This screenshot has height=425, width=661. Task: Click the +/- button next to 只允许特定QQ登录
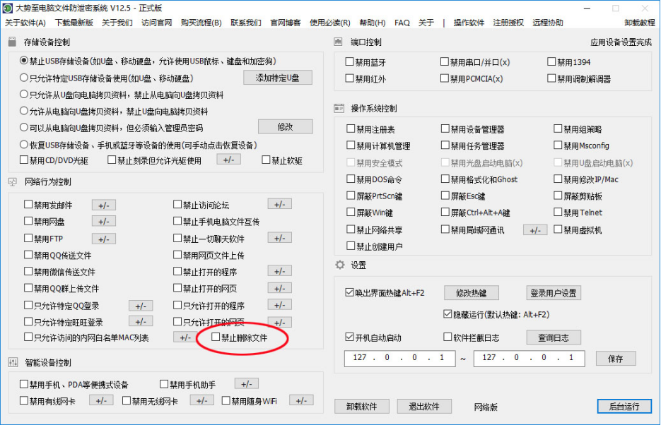[x=141, y=306]
